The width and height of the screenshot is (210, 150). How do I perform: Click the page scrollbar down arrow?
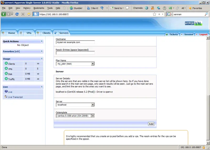pos(208,143)
